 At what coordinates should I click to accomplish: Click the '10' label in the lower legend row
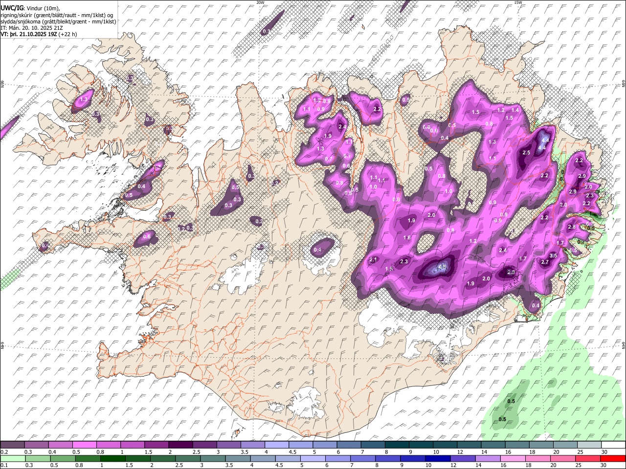(x=428, y=466)
